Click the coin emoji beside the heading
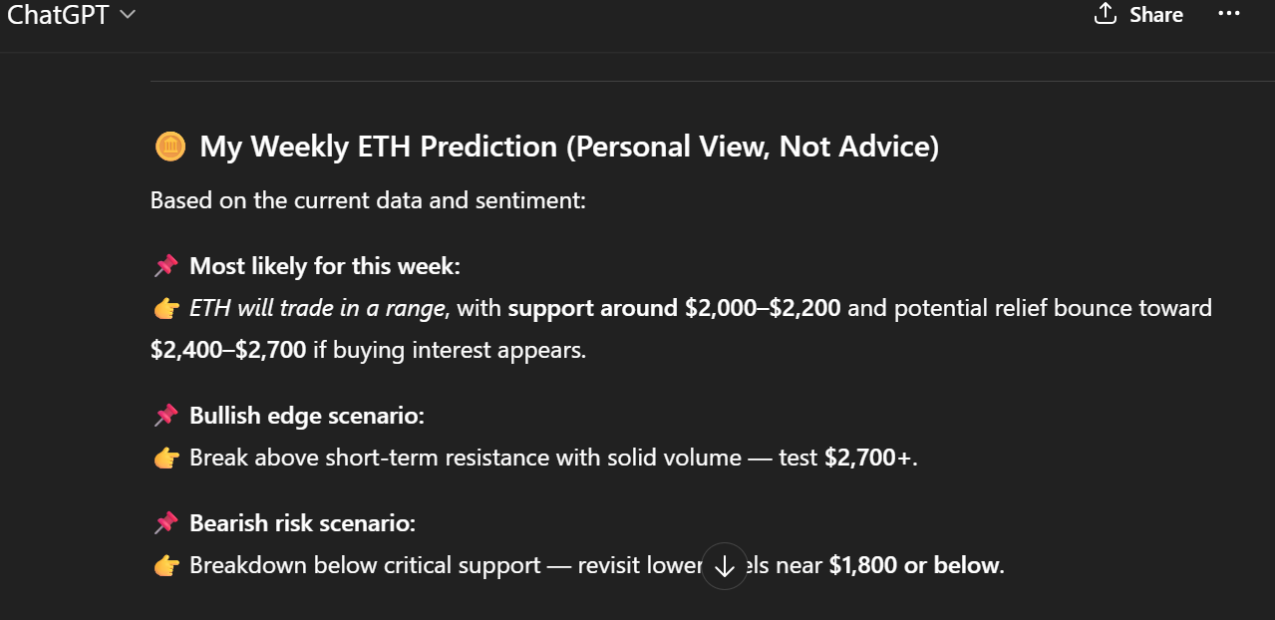The image size is (1275, 620). point(170,148)
